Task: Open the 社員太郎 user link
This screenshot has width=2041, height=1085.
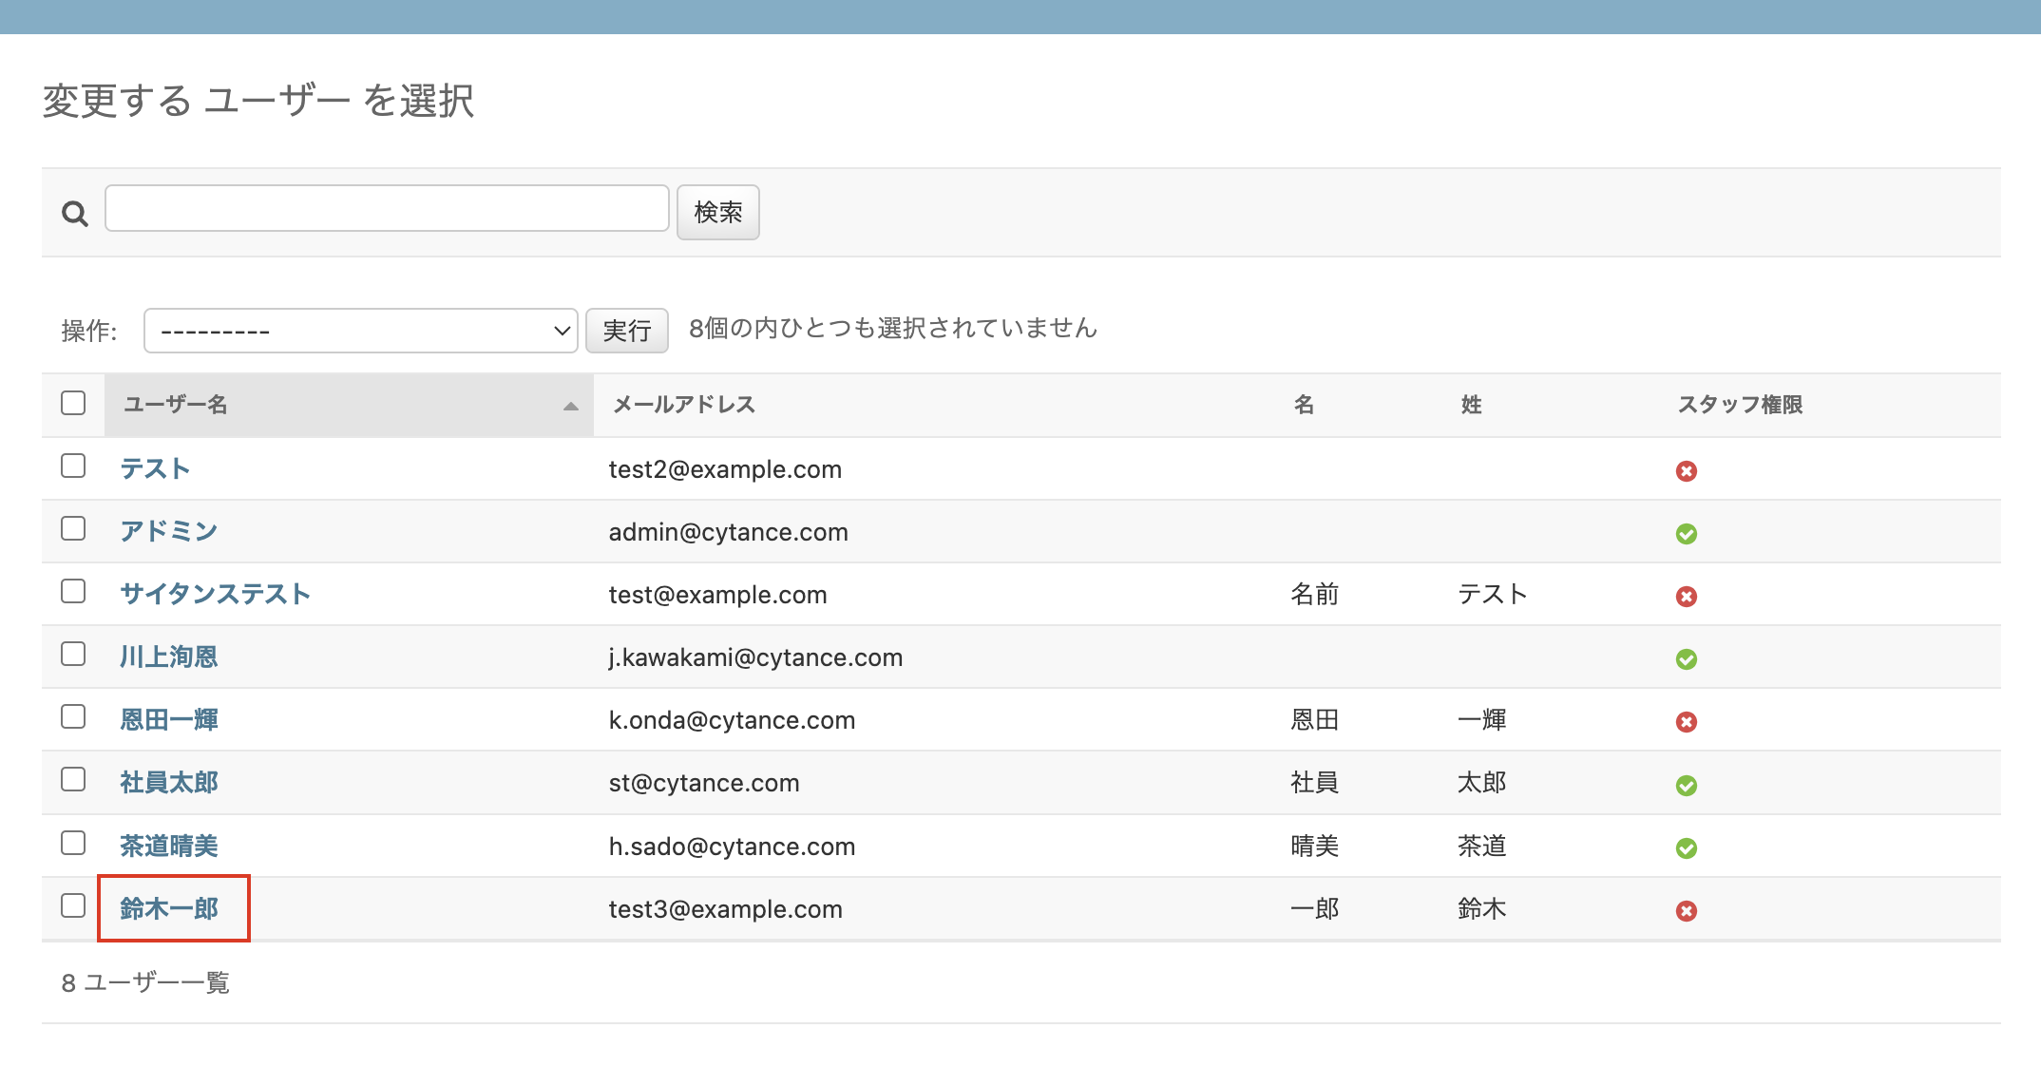Action: [x=169, y=782]
